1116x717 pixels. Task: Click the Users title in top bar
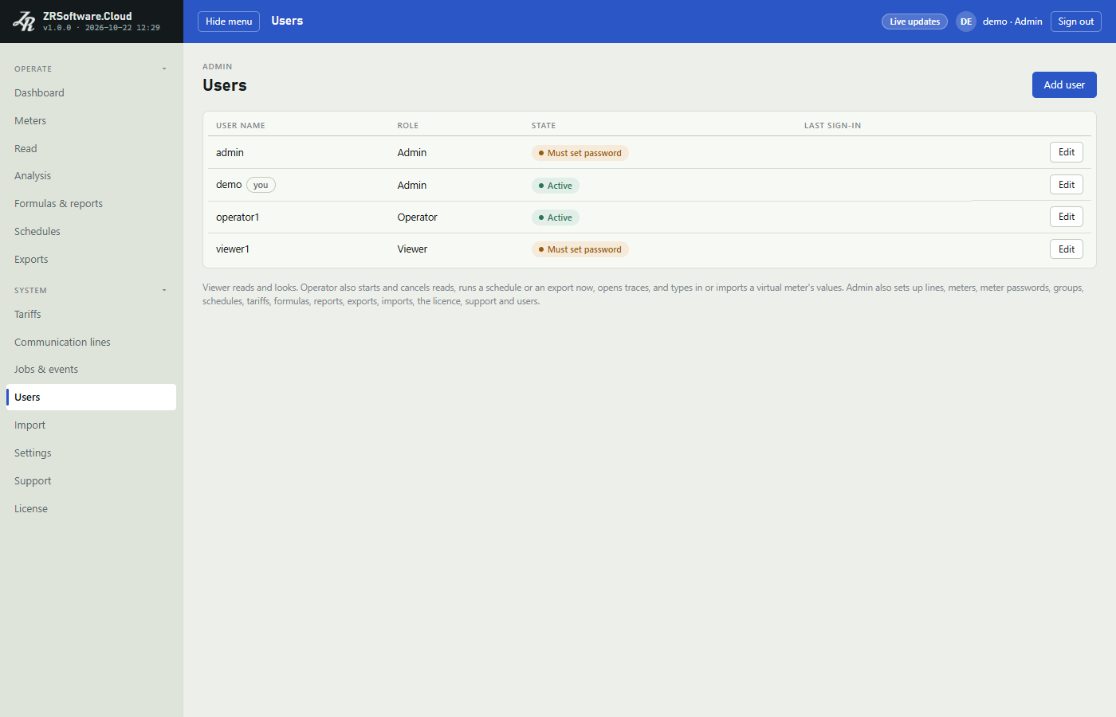click(287, 21)
